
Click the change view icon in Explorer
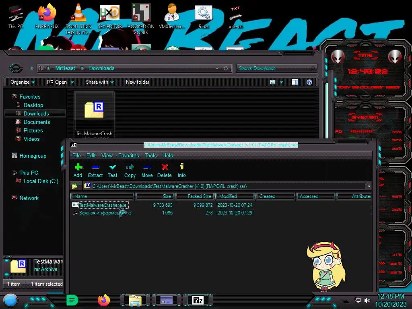coord(273,82)
